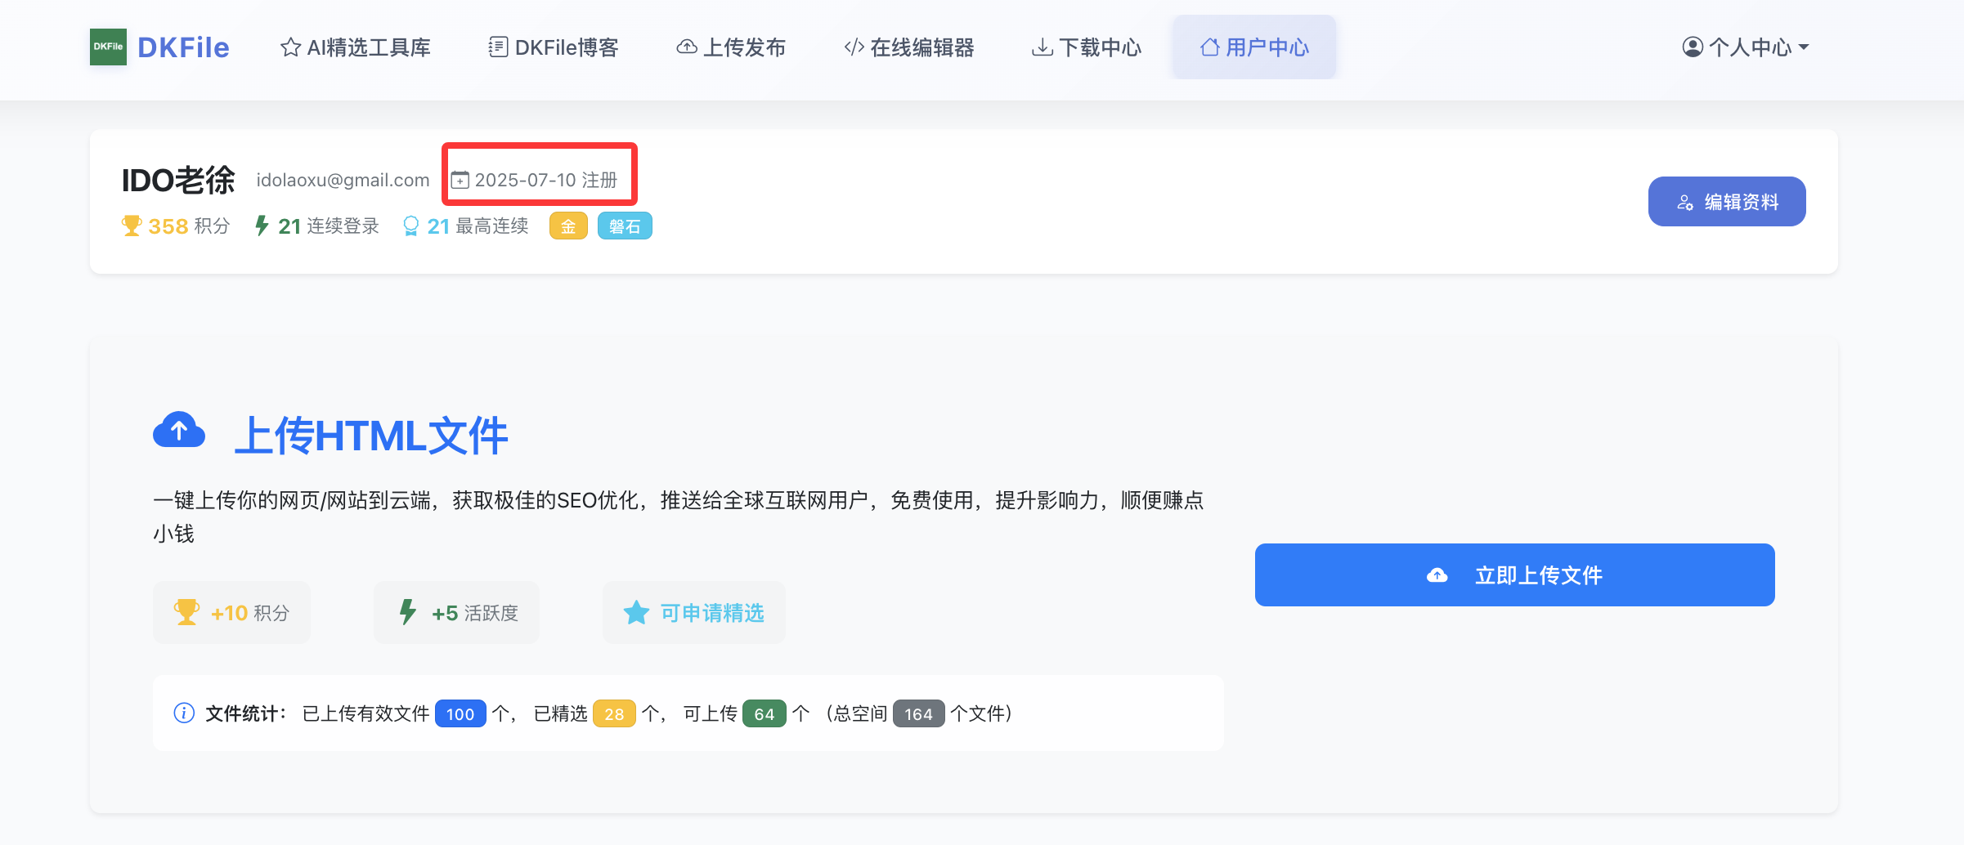Go to DKFile博客 in the navigation

tap(554, 47)
